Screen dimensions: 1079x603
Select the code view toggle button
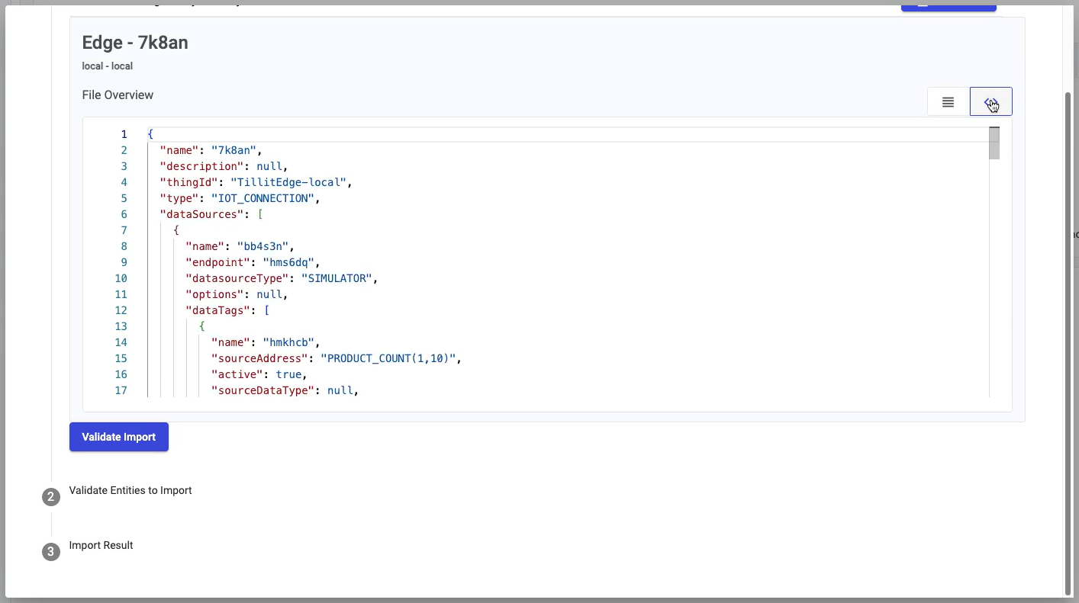tap(990, 102)
